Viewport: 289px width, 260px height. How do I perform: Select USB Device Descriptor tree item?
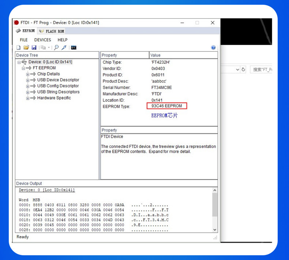point(58,80)
